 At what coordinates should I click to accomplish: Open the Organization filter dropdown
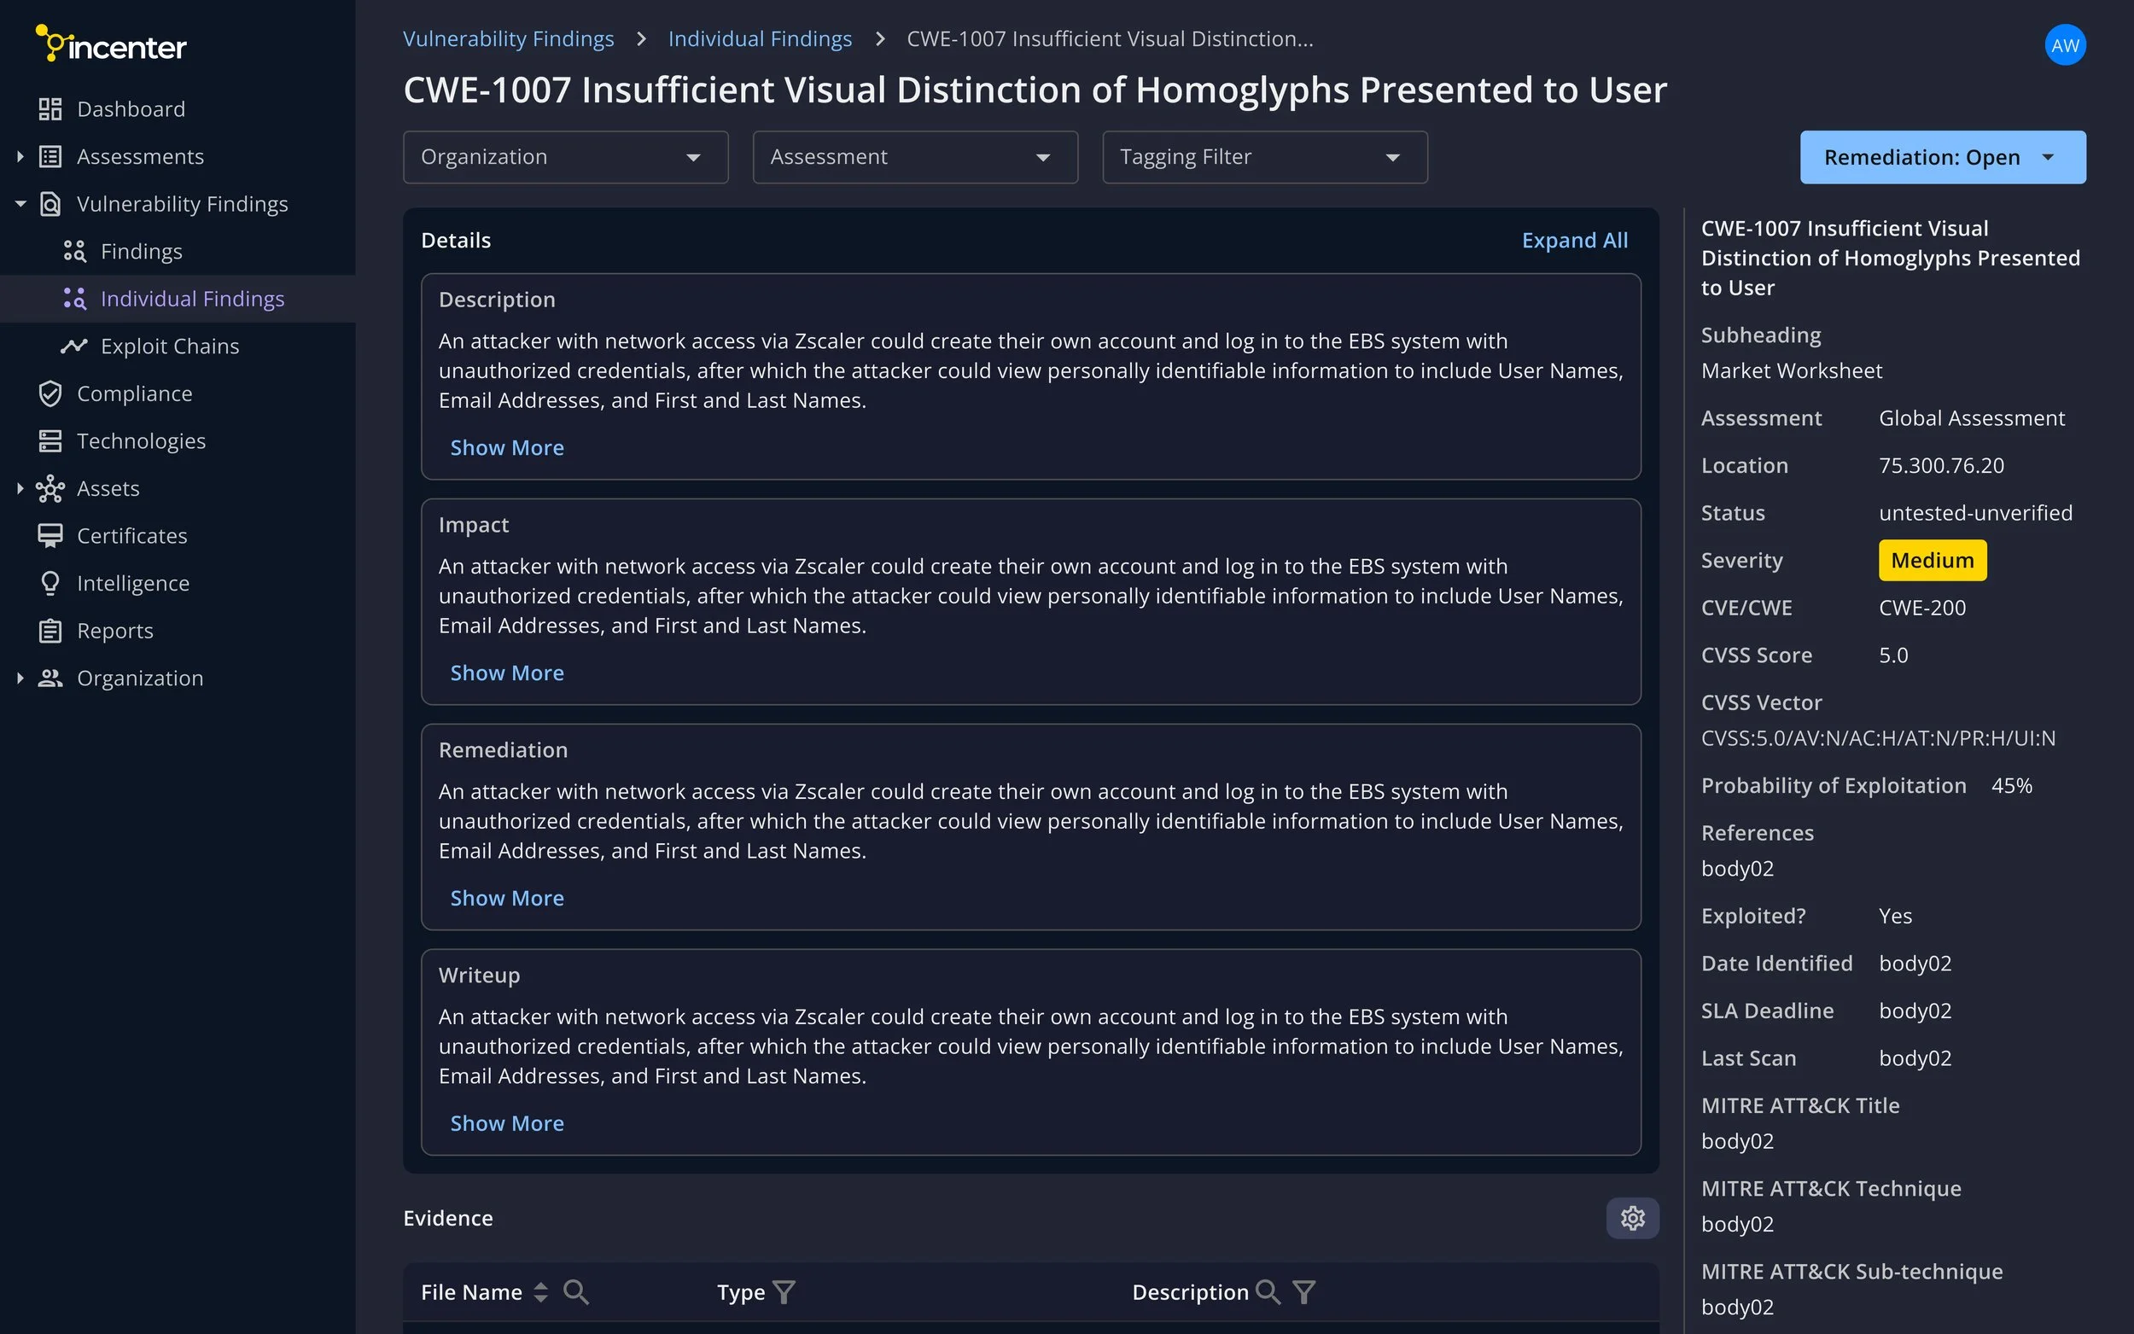coord(564,157)
